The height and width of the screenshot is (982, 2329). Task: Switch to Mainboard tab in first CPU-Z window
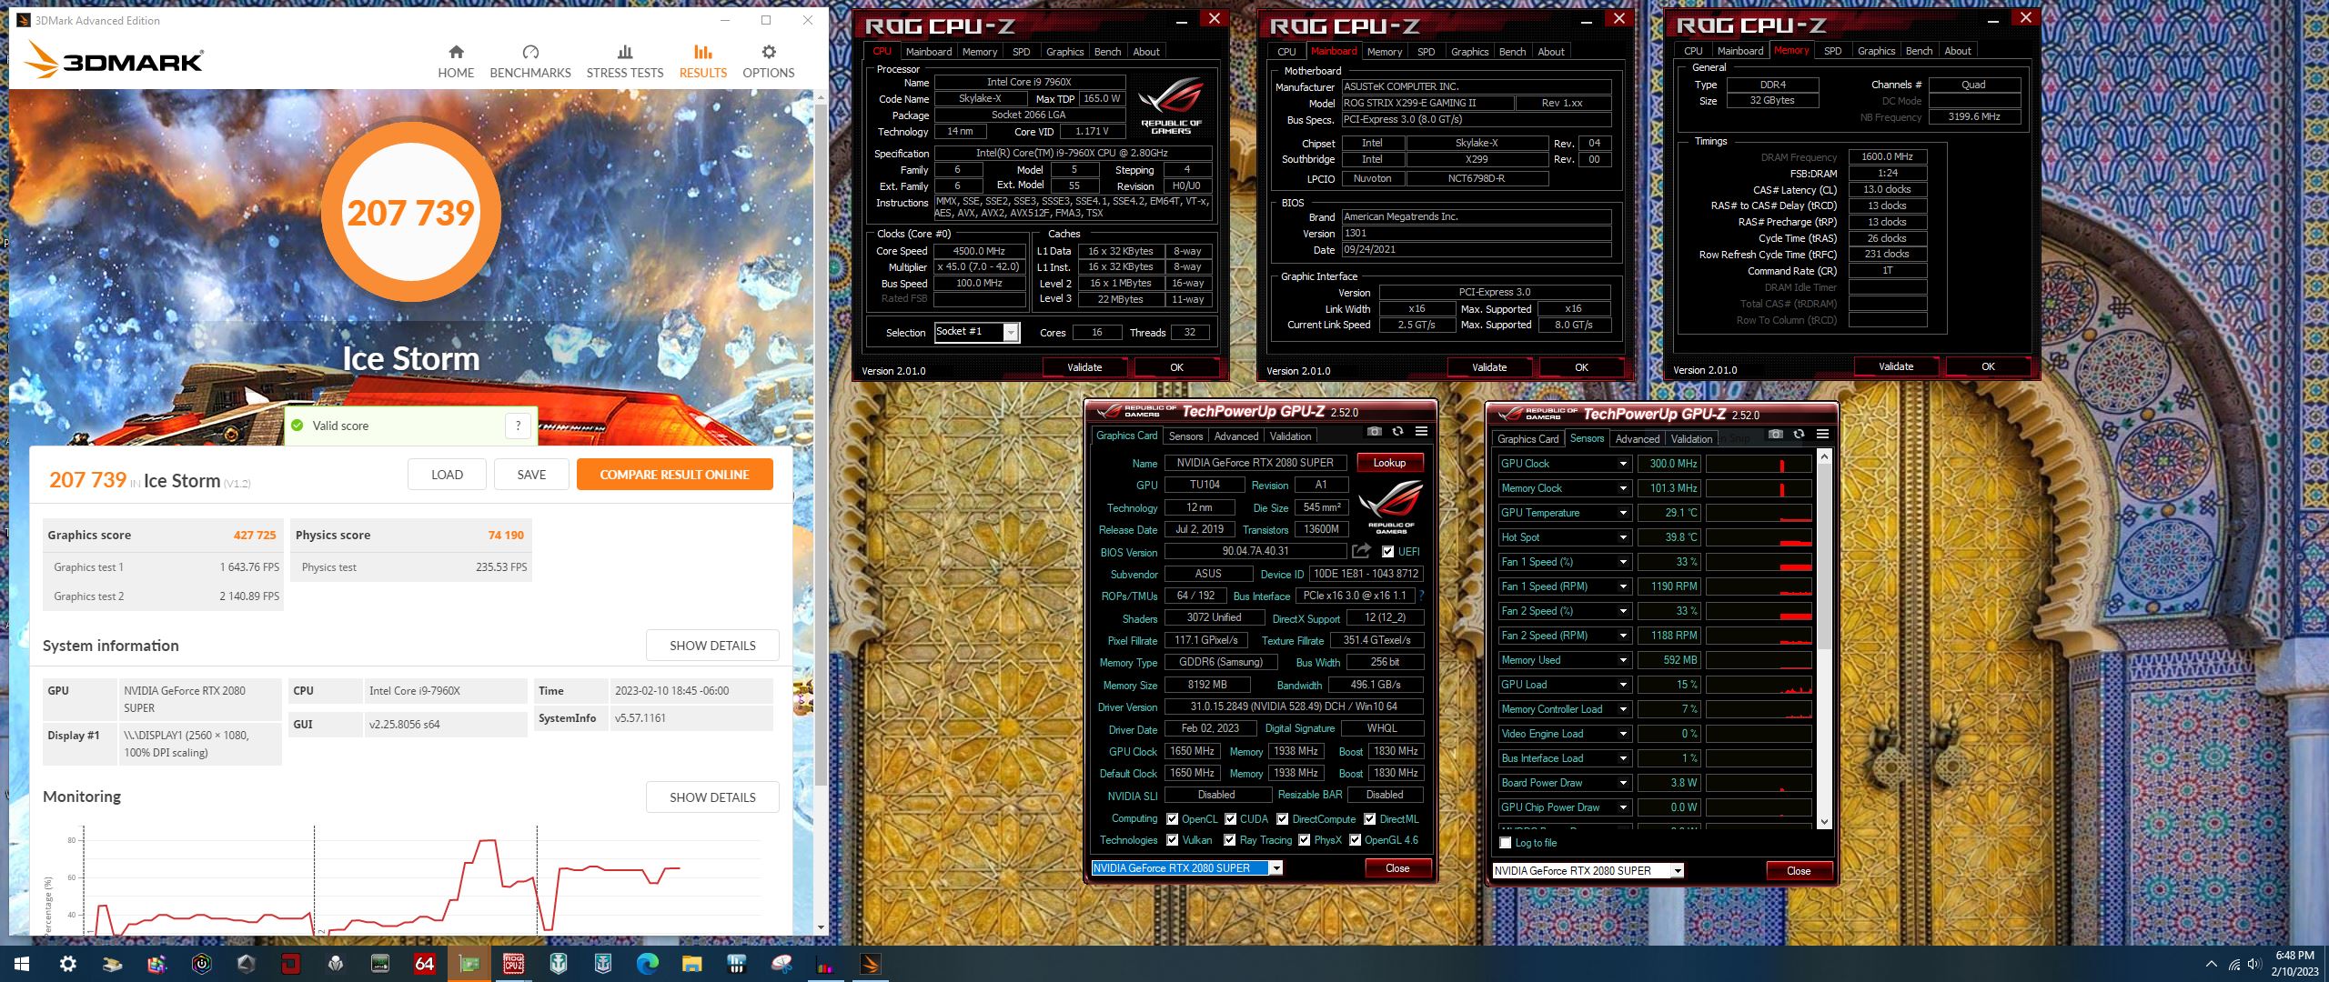tap(928, 52)
